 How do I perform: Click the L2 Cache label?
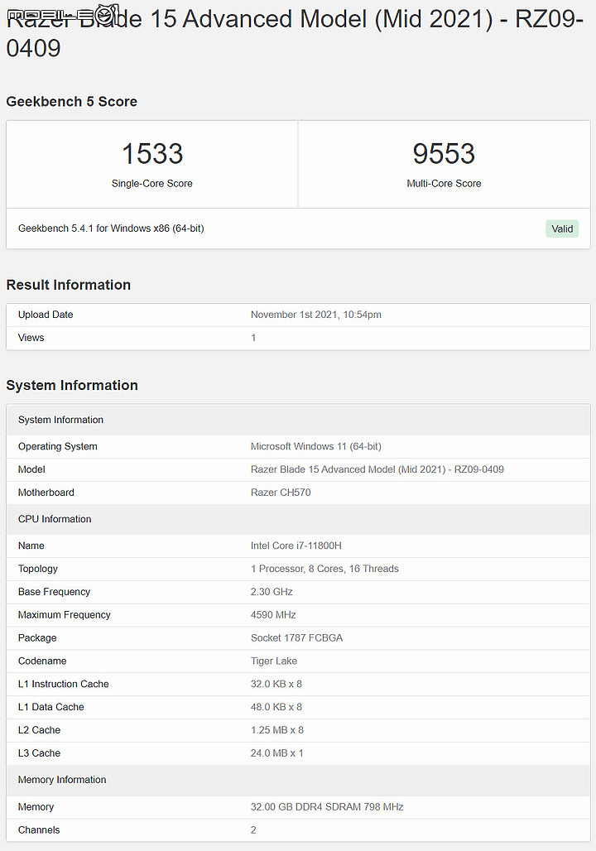(39, 730)
